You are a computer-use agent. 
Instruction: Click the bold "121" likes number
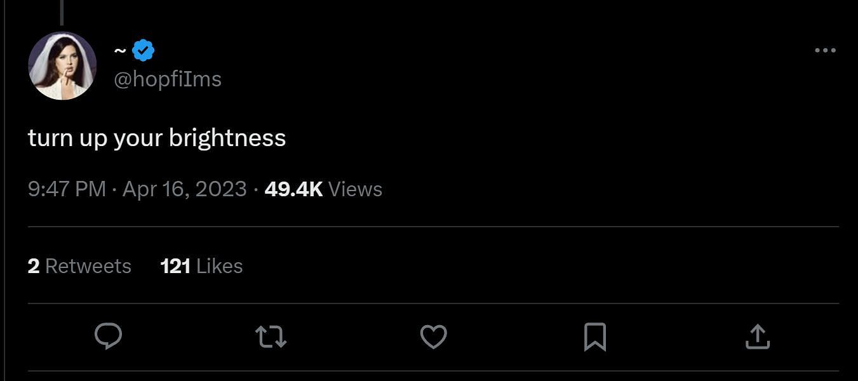175,265
